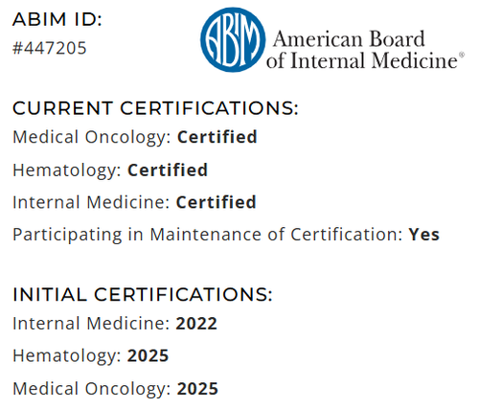The image size is (479, 408).
Task: Click the Hematology 2025 entry
Action: [x=90, y=356]
